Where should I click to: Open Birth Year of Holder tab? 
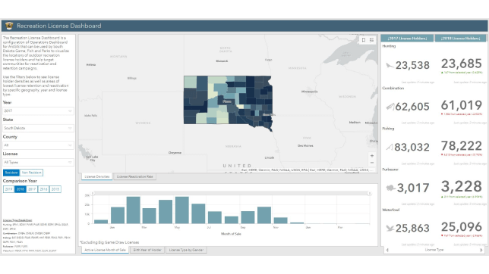coord(147,250)
